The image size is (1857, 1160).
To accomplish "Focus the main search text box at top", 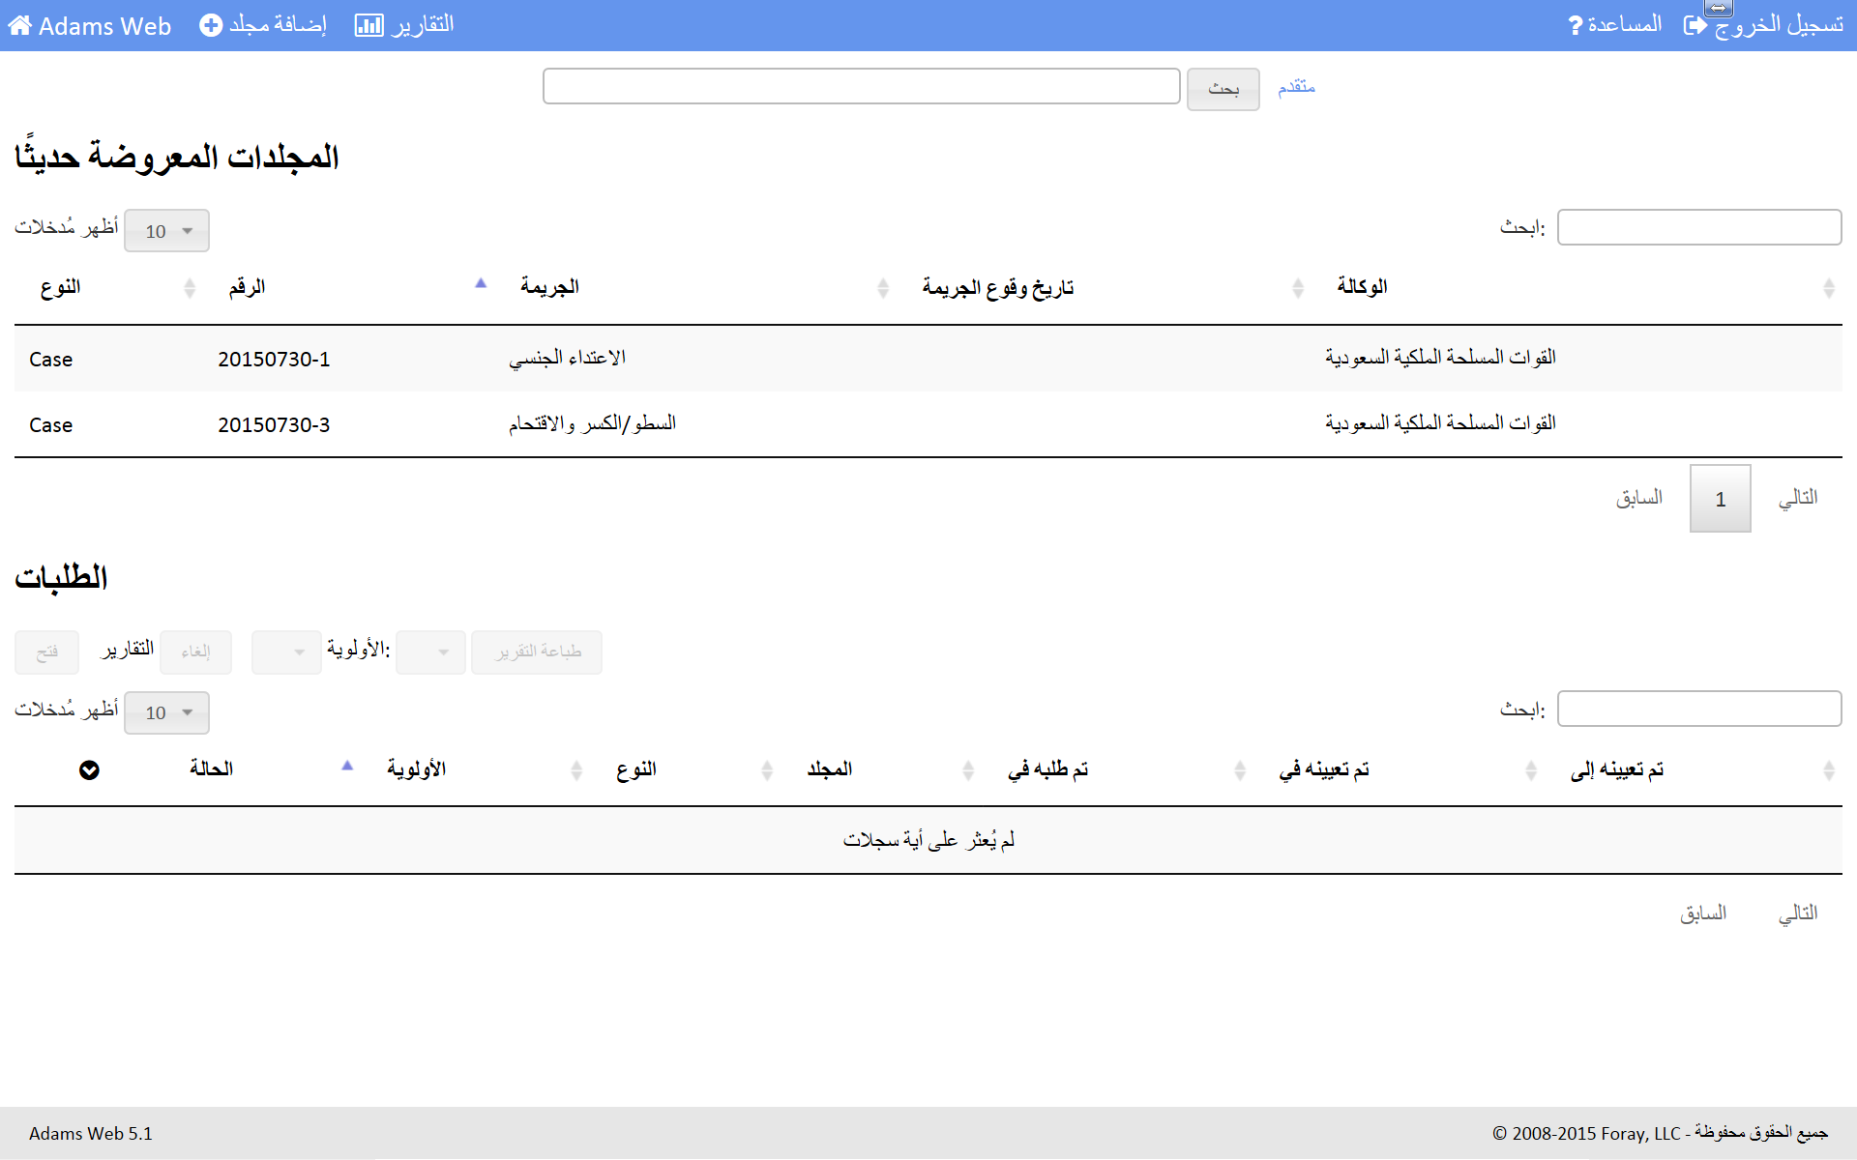I will 861,86.
